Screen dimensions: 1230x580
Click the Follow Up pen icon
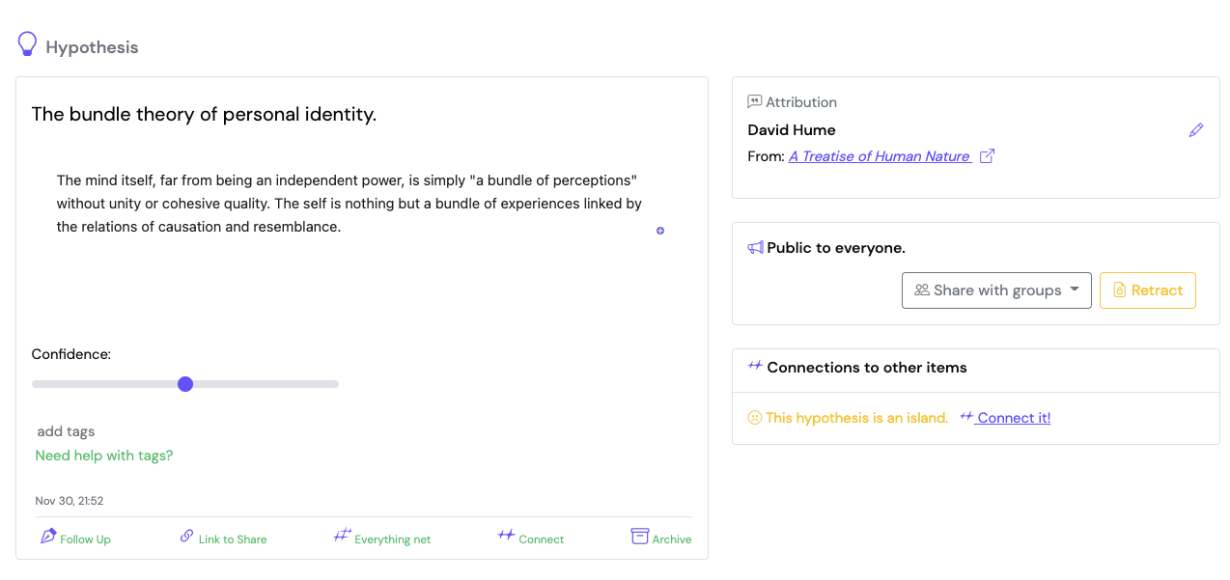pyautogui.click(x=48, y=536)
